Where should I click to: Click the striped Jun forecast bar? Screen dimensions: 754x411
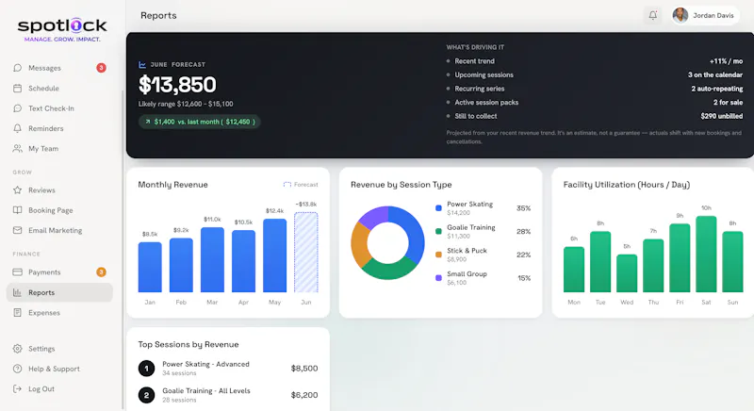[305, 253]
